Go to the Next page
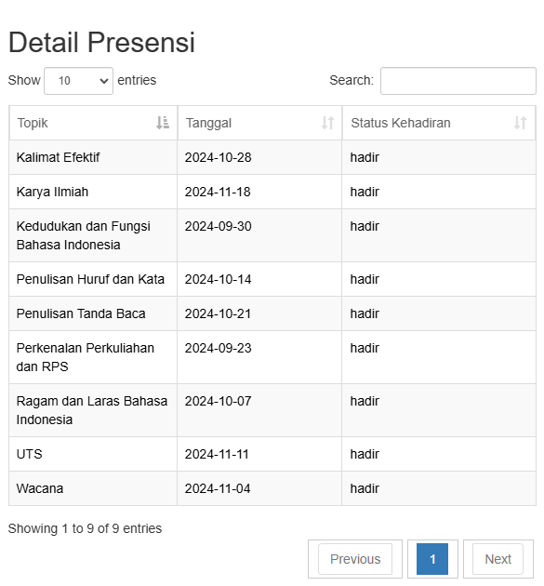This screenshot has width=544, height=586. [x=498, y=559]
